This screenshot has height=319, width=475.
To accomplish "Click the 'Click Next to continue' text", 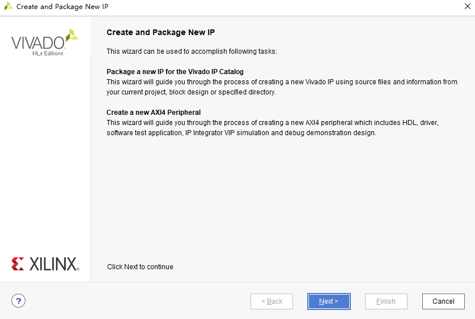I will tap(140, 267).
